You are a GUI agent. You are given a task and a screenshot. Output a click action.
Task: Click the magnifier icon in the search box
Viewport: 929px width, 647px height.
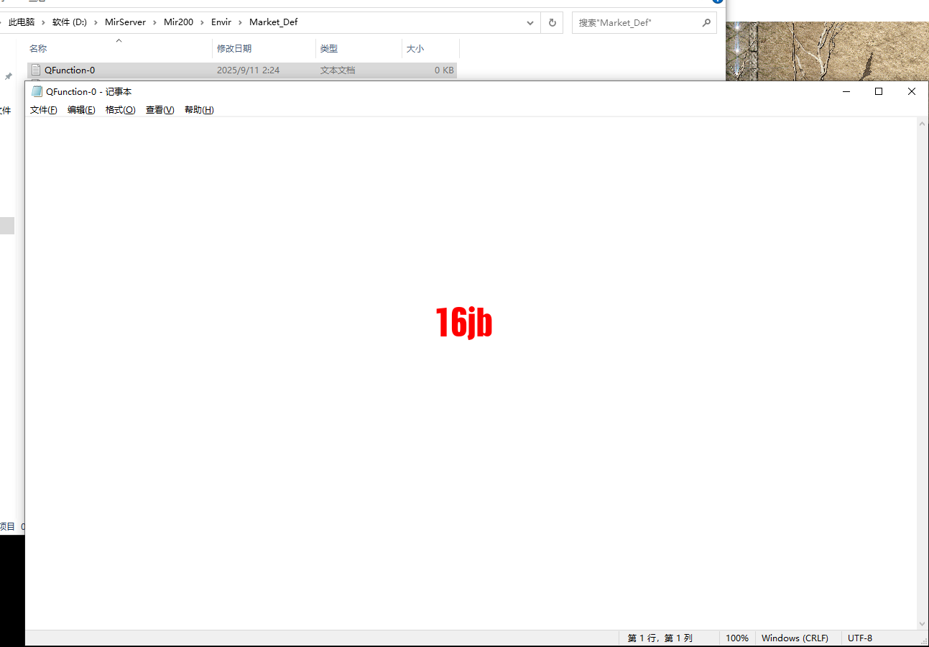tap(706, 22)
